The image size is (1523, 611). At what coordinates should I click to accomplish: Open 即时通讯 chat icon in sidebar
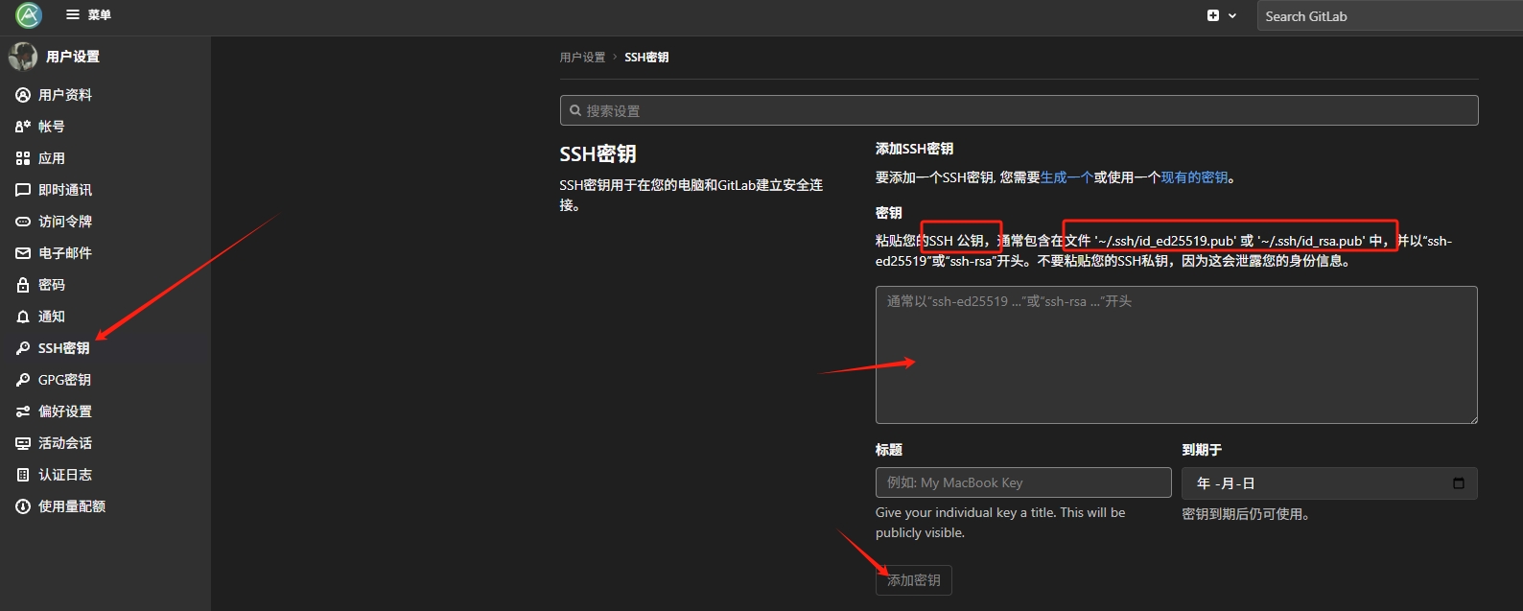pyautogui.click(x=23, y=190)
